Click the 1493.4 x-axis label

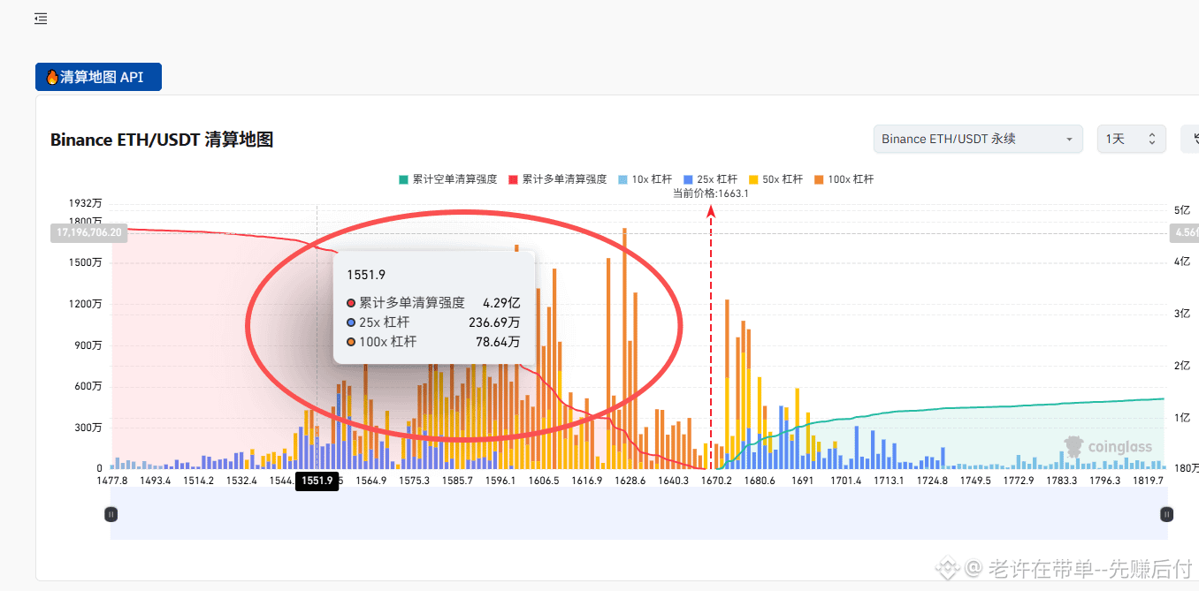click(x=156, y=481)
